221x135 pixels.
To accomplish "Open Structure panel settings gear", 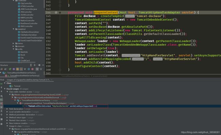I will click(x=39, y=65).
